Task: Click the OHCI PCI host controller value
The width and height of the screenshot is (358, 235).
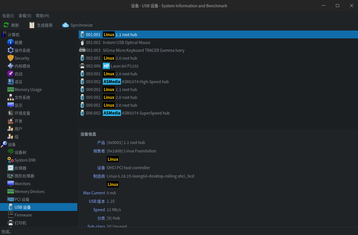Action: click(x=128, y=167)
